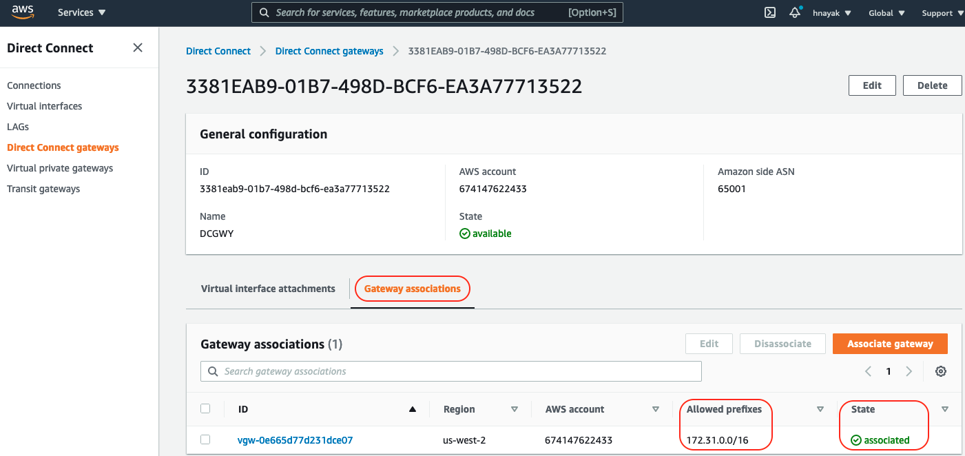The width and height of the screenshot is (965, 456).
Task: Click the AWS logo home icon
Action: pyautogui.click(x=23, y=12)
